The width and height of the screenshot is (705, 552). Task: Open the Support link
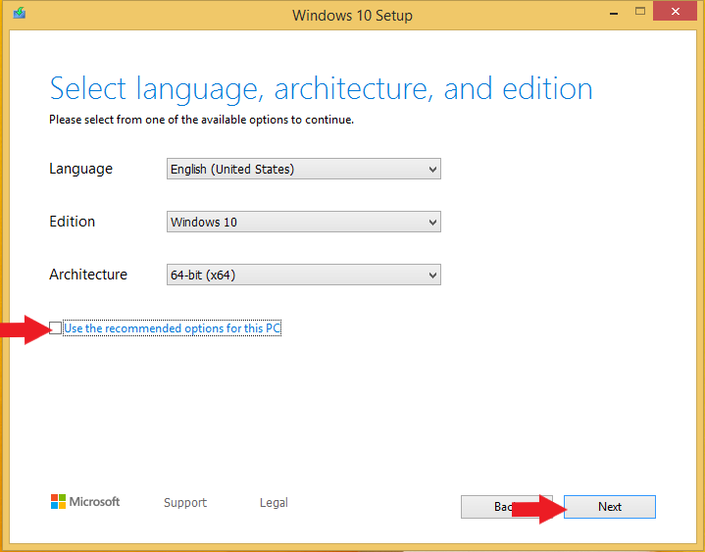[185, 503]
